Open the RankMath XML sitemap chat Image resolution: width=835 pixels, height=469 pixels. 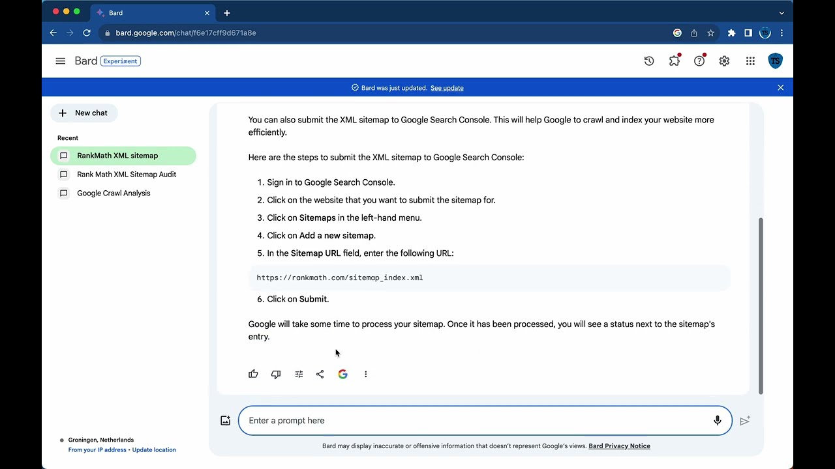(123, 156)
